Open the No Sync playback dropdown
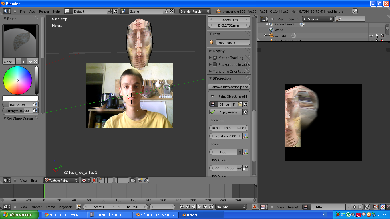The image size is (390, 219). (x=231, y=207)
